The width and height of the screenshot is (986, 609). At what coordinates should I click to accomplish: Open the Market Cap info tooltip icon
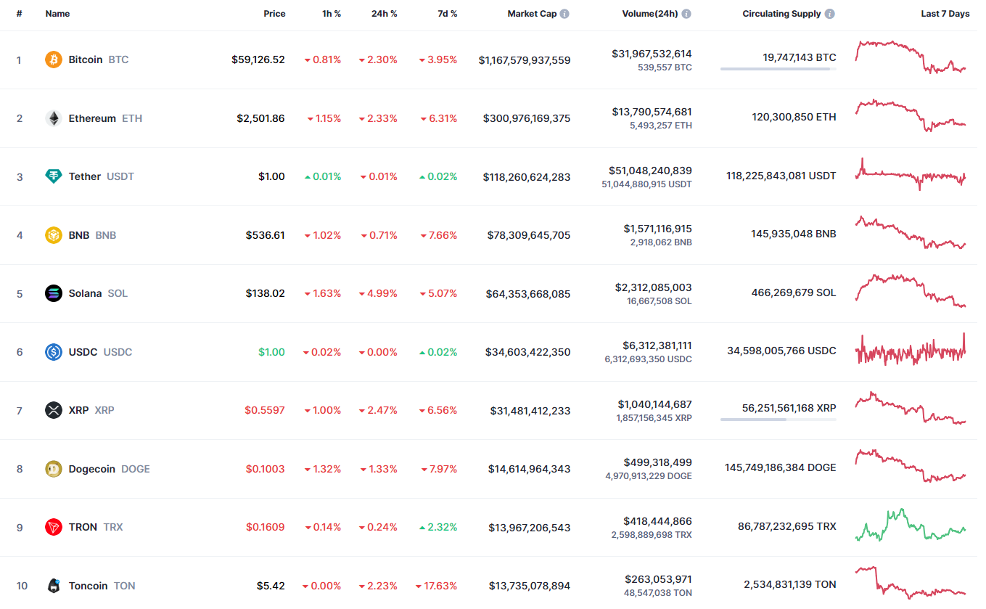click(x=564, y=14)
